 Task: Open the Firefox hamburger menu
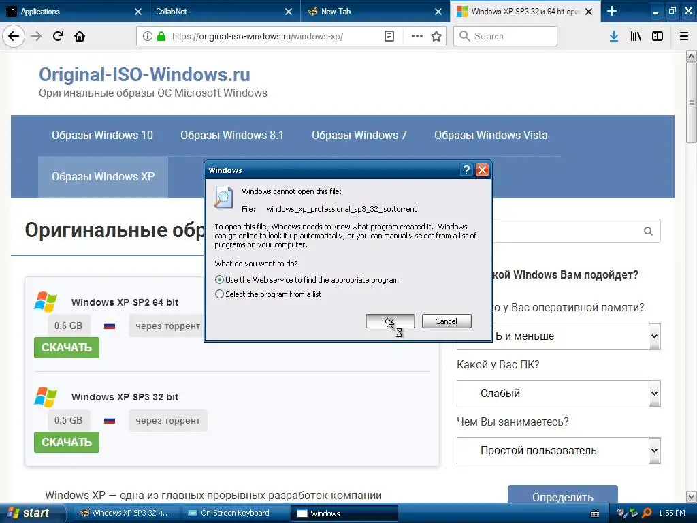click(x=684, y=36)
